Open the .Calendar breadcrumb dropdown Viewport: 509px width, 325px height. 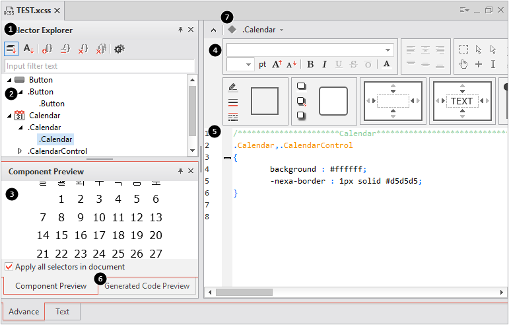pyautogui.click(x=282, y=30)
